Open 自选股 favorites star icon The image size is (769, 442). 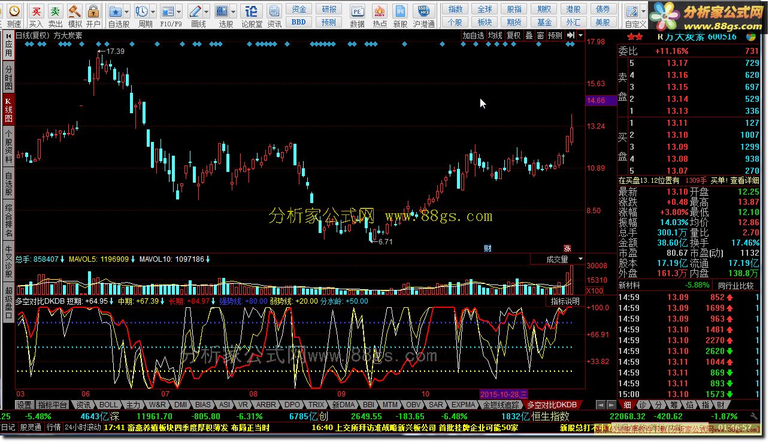pos(116,11)
